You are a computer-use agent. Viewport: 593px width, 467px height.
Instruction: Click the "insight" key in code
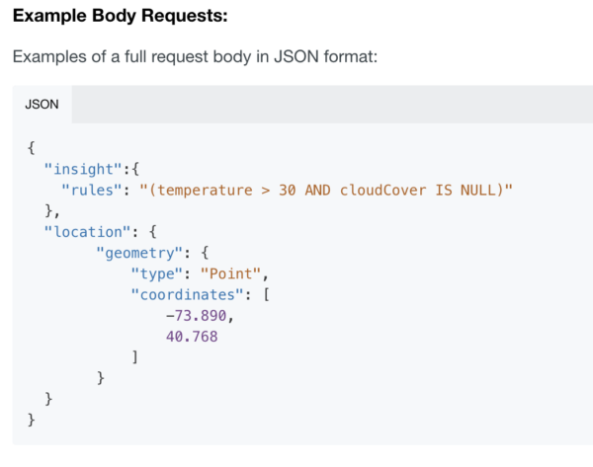(x=83, y=169)
